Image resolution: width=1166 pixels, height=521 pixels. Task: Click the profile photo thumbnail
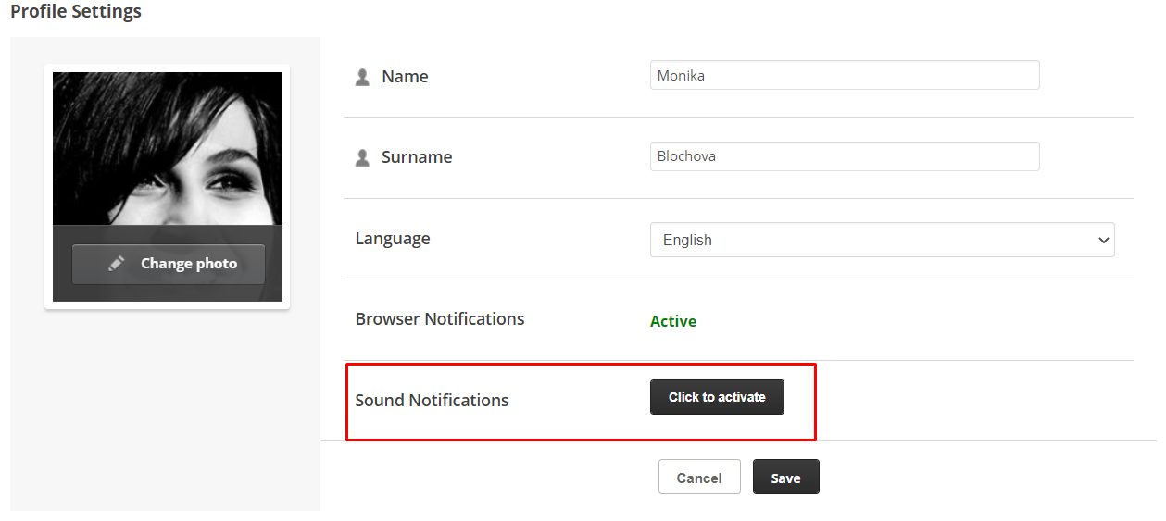tap(167, 149)
